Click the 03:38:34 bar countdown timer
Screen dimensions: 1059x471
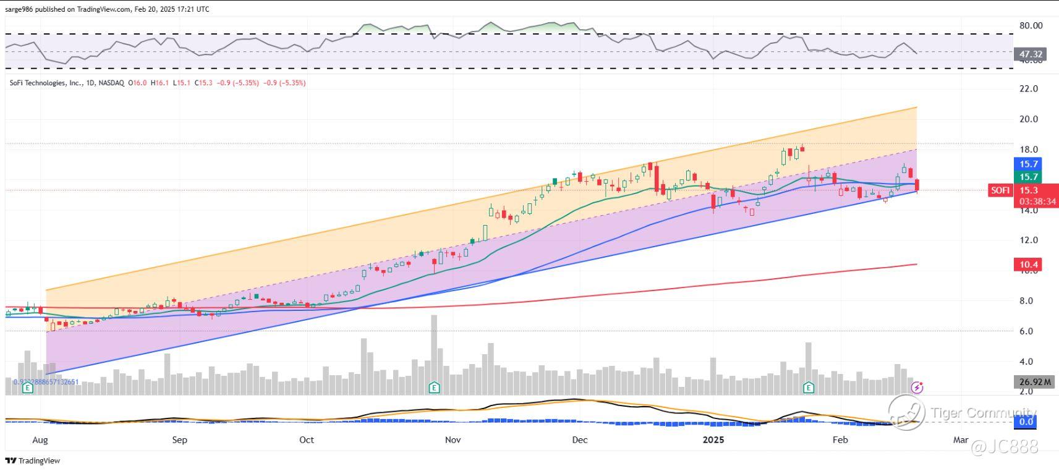1036,202
